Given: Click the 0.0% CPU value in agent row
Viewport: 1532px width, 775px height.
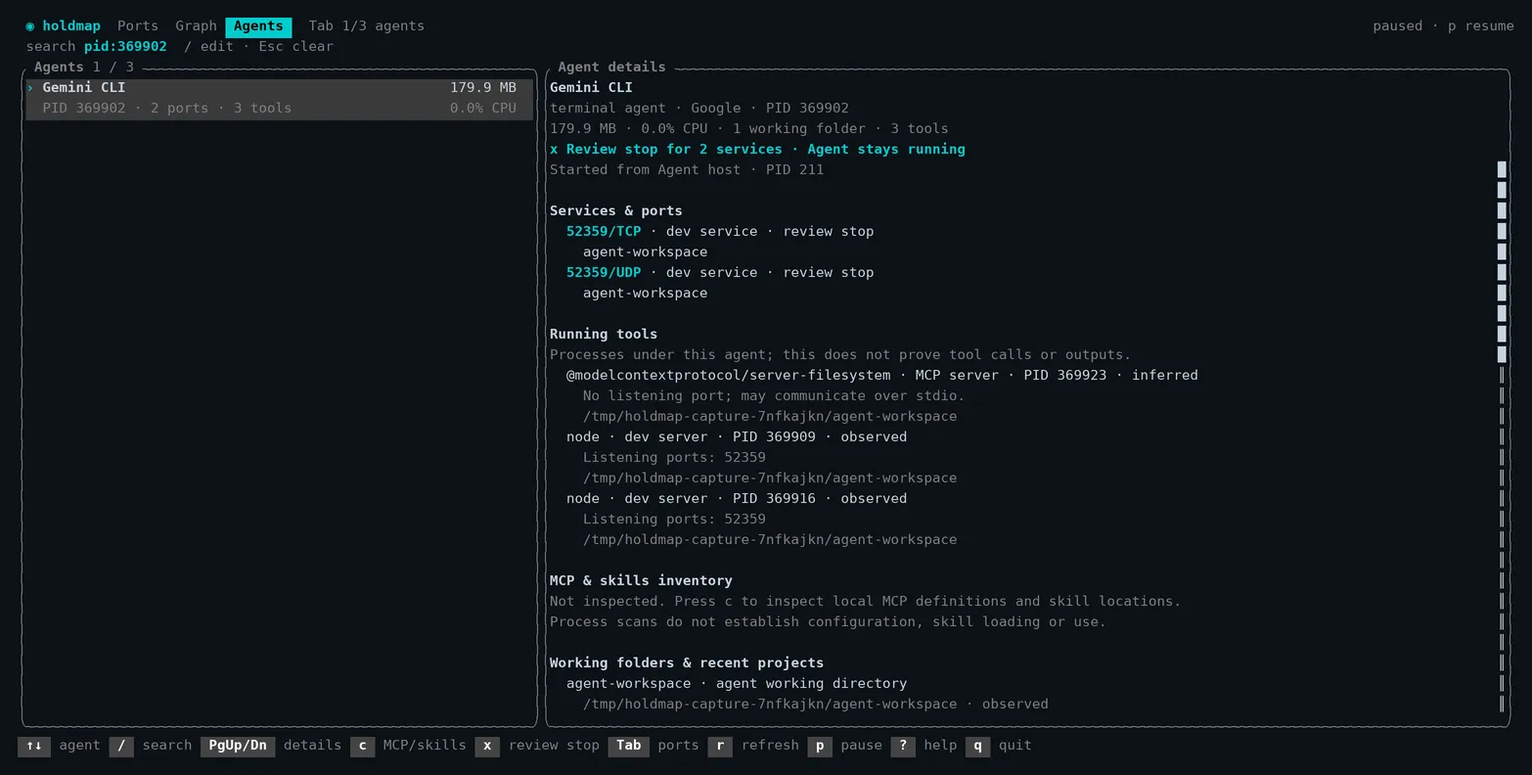Looking at the screenshot, I should 483,108.
